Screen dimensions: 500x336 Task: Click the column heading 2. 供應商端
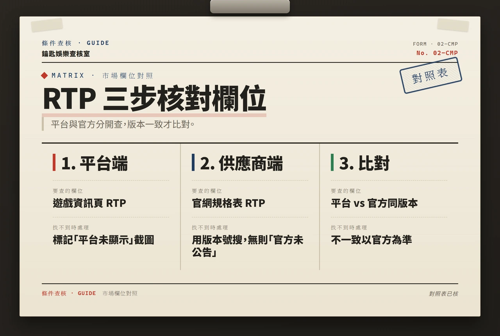(241, 163)
